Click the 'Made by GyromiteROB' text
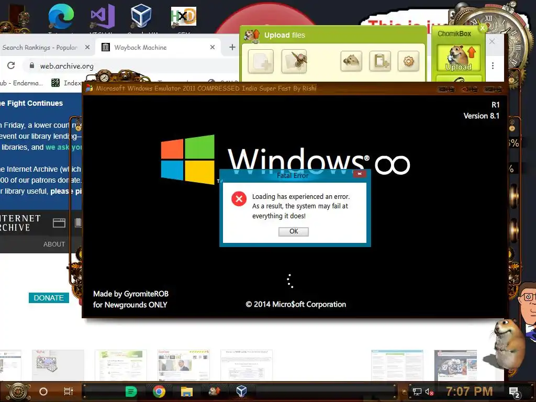536x402 pixels. 131,294
